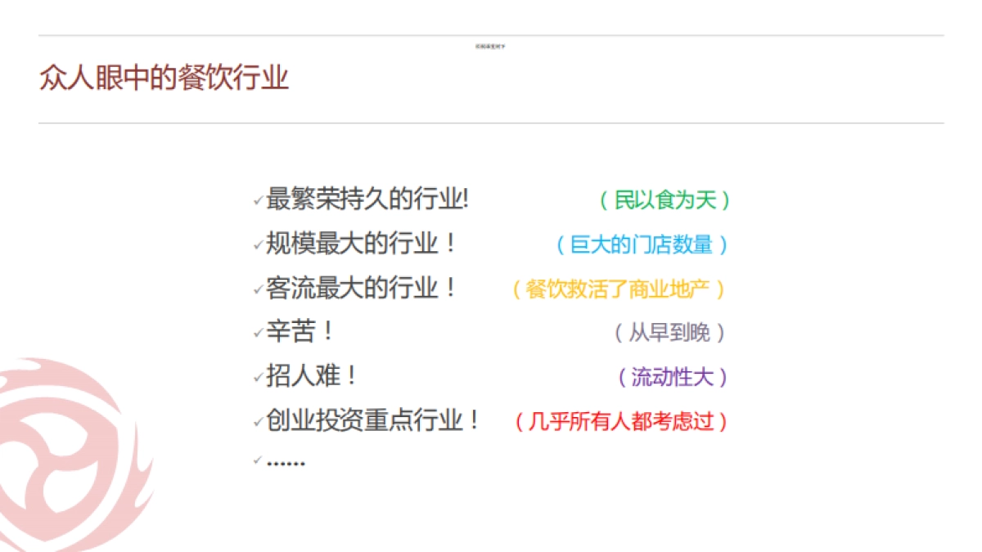
Task: Click the checkmark before the ellipsis bullet
Action: coord(256,460)
